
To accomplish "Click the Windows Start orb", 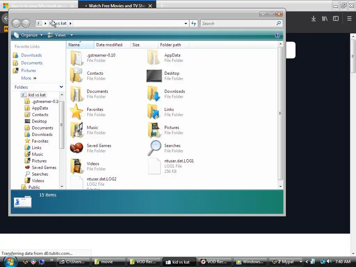I will (10, 261).
